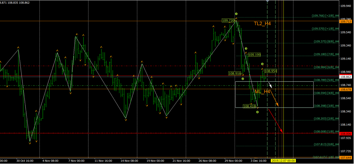Image resolution: width=354 pixels, height=164 pixels.
Task: Select the (108.008) [1/8]_H4 level label
Action: coord(326,132)
